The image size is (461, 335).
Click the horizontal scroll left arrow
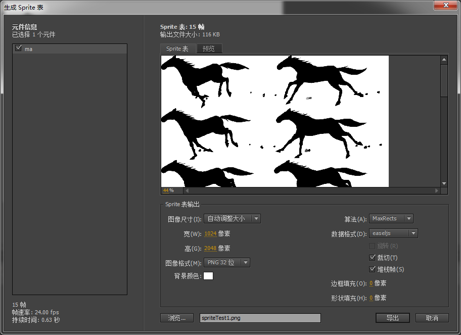pos(187,190)
